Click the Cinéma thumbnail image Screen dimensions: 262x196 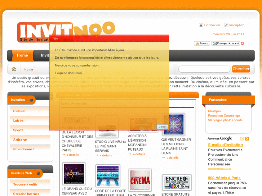tap(140, 180)
